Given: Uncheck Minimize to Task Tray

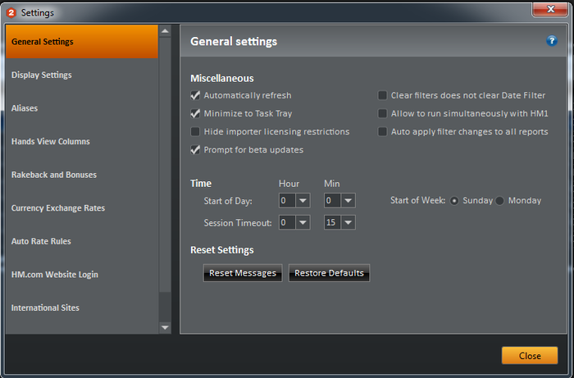Looking at the screenshot, I should 195,113.
